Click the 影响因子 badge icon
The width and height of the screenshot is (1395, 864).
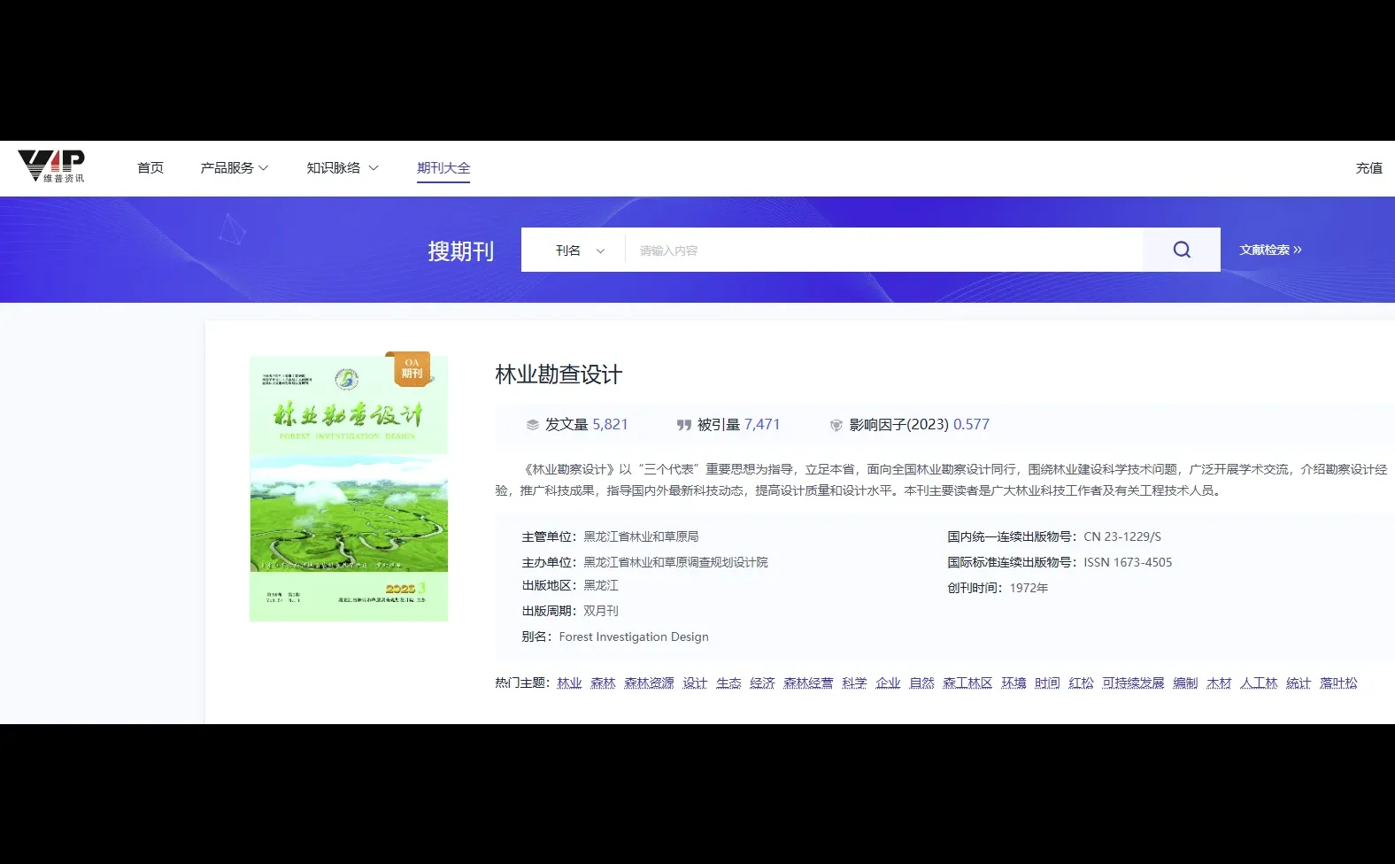tap(836, 425)
